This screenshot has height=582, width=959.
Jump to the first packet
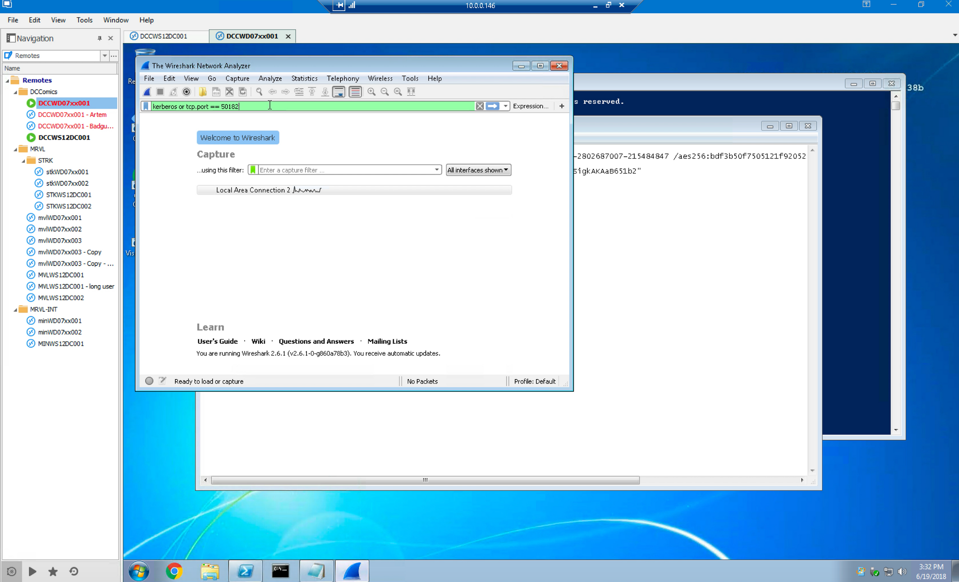(x=312, y=92)
